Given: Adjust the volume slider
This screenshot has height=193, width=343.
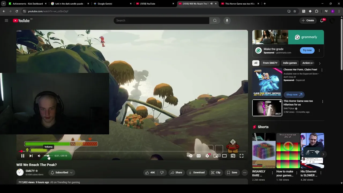Looking at the screenshot, I should tap(48, 156).
